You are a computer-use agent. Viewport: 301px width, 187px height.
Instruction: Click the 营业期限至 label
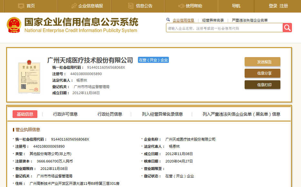(x=154, y=169)
